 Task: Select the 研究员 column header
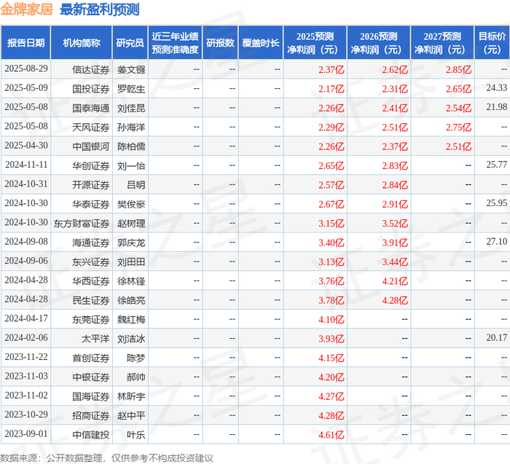pyautogui.click(x=130, y=42)
